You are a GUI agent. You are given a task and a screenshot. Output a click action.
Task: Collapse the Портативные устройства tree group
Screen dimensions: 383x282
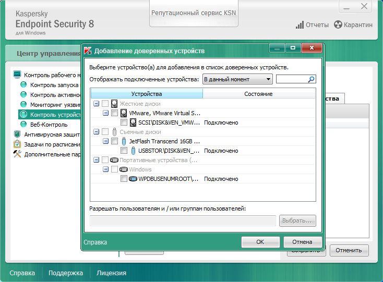pos(96,160)
